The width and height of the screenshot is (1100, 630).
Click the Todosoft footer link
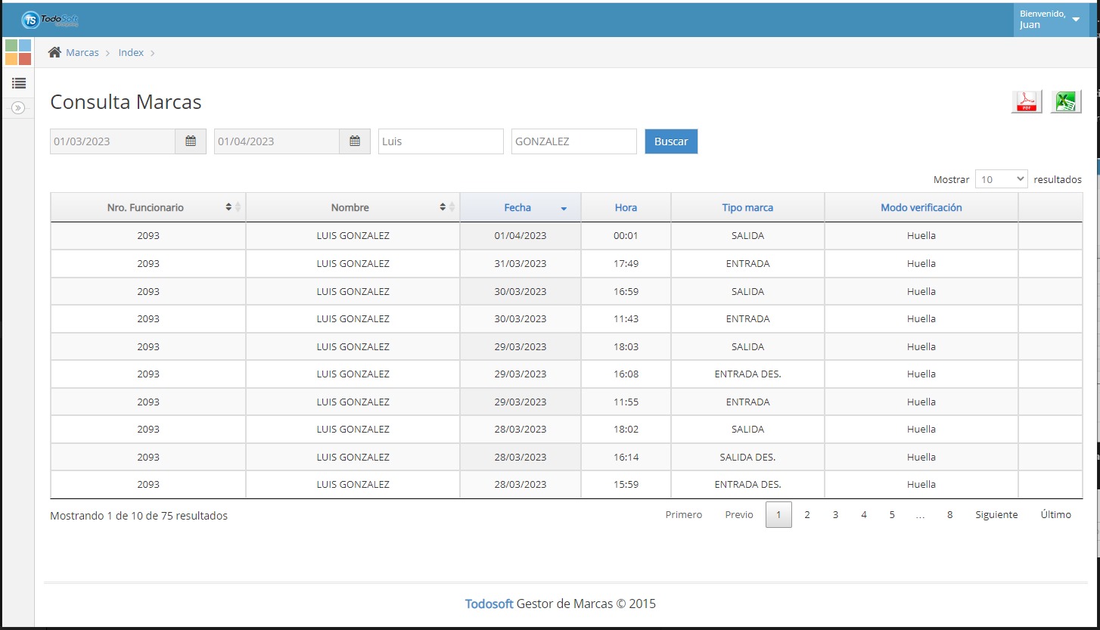[489, 604]
